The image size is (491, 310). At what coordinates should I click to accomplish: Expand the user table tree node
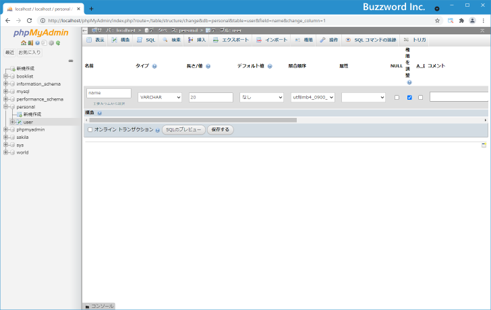13,122
